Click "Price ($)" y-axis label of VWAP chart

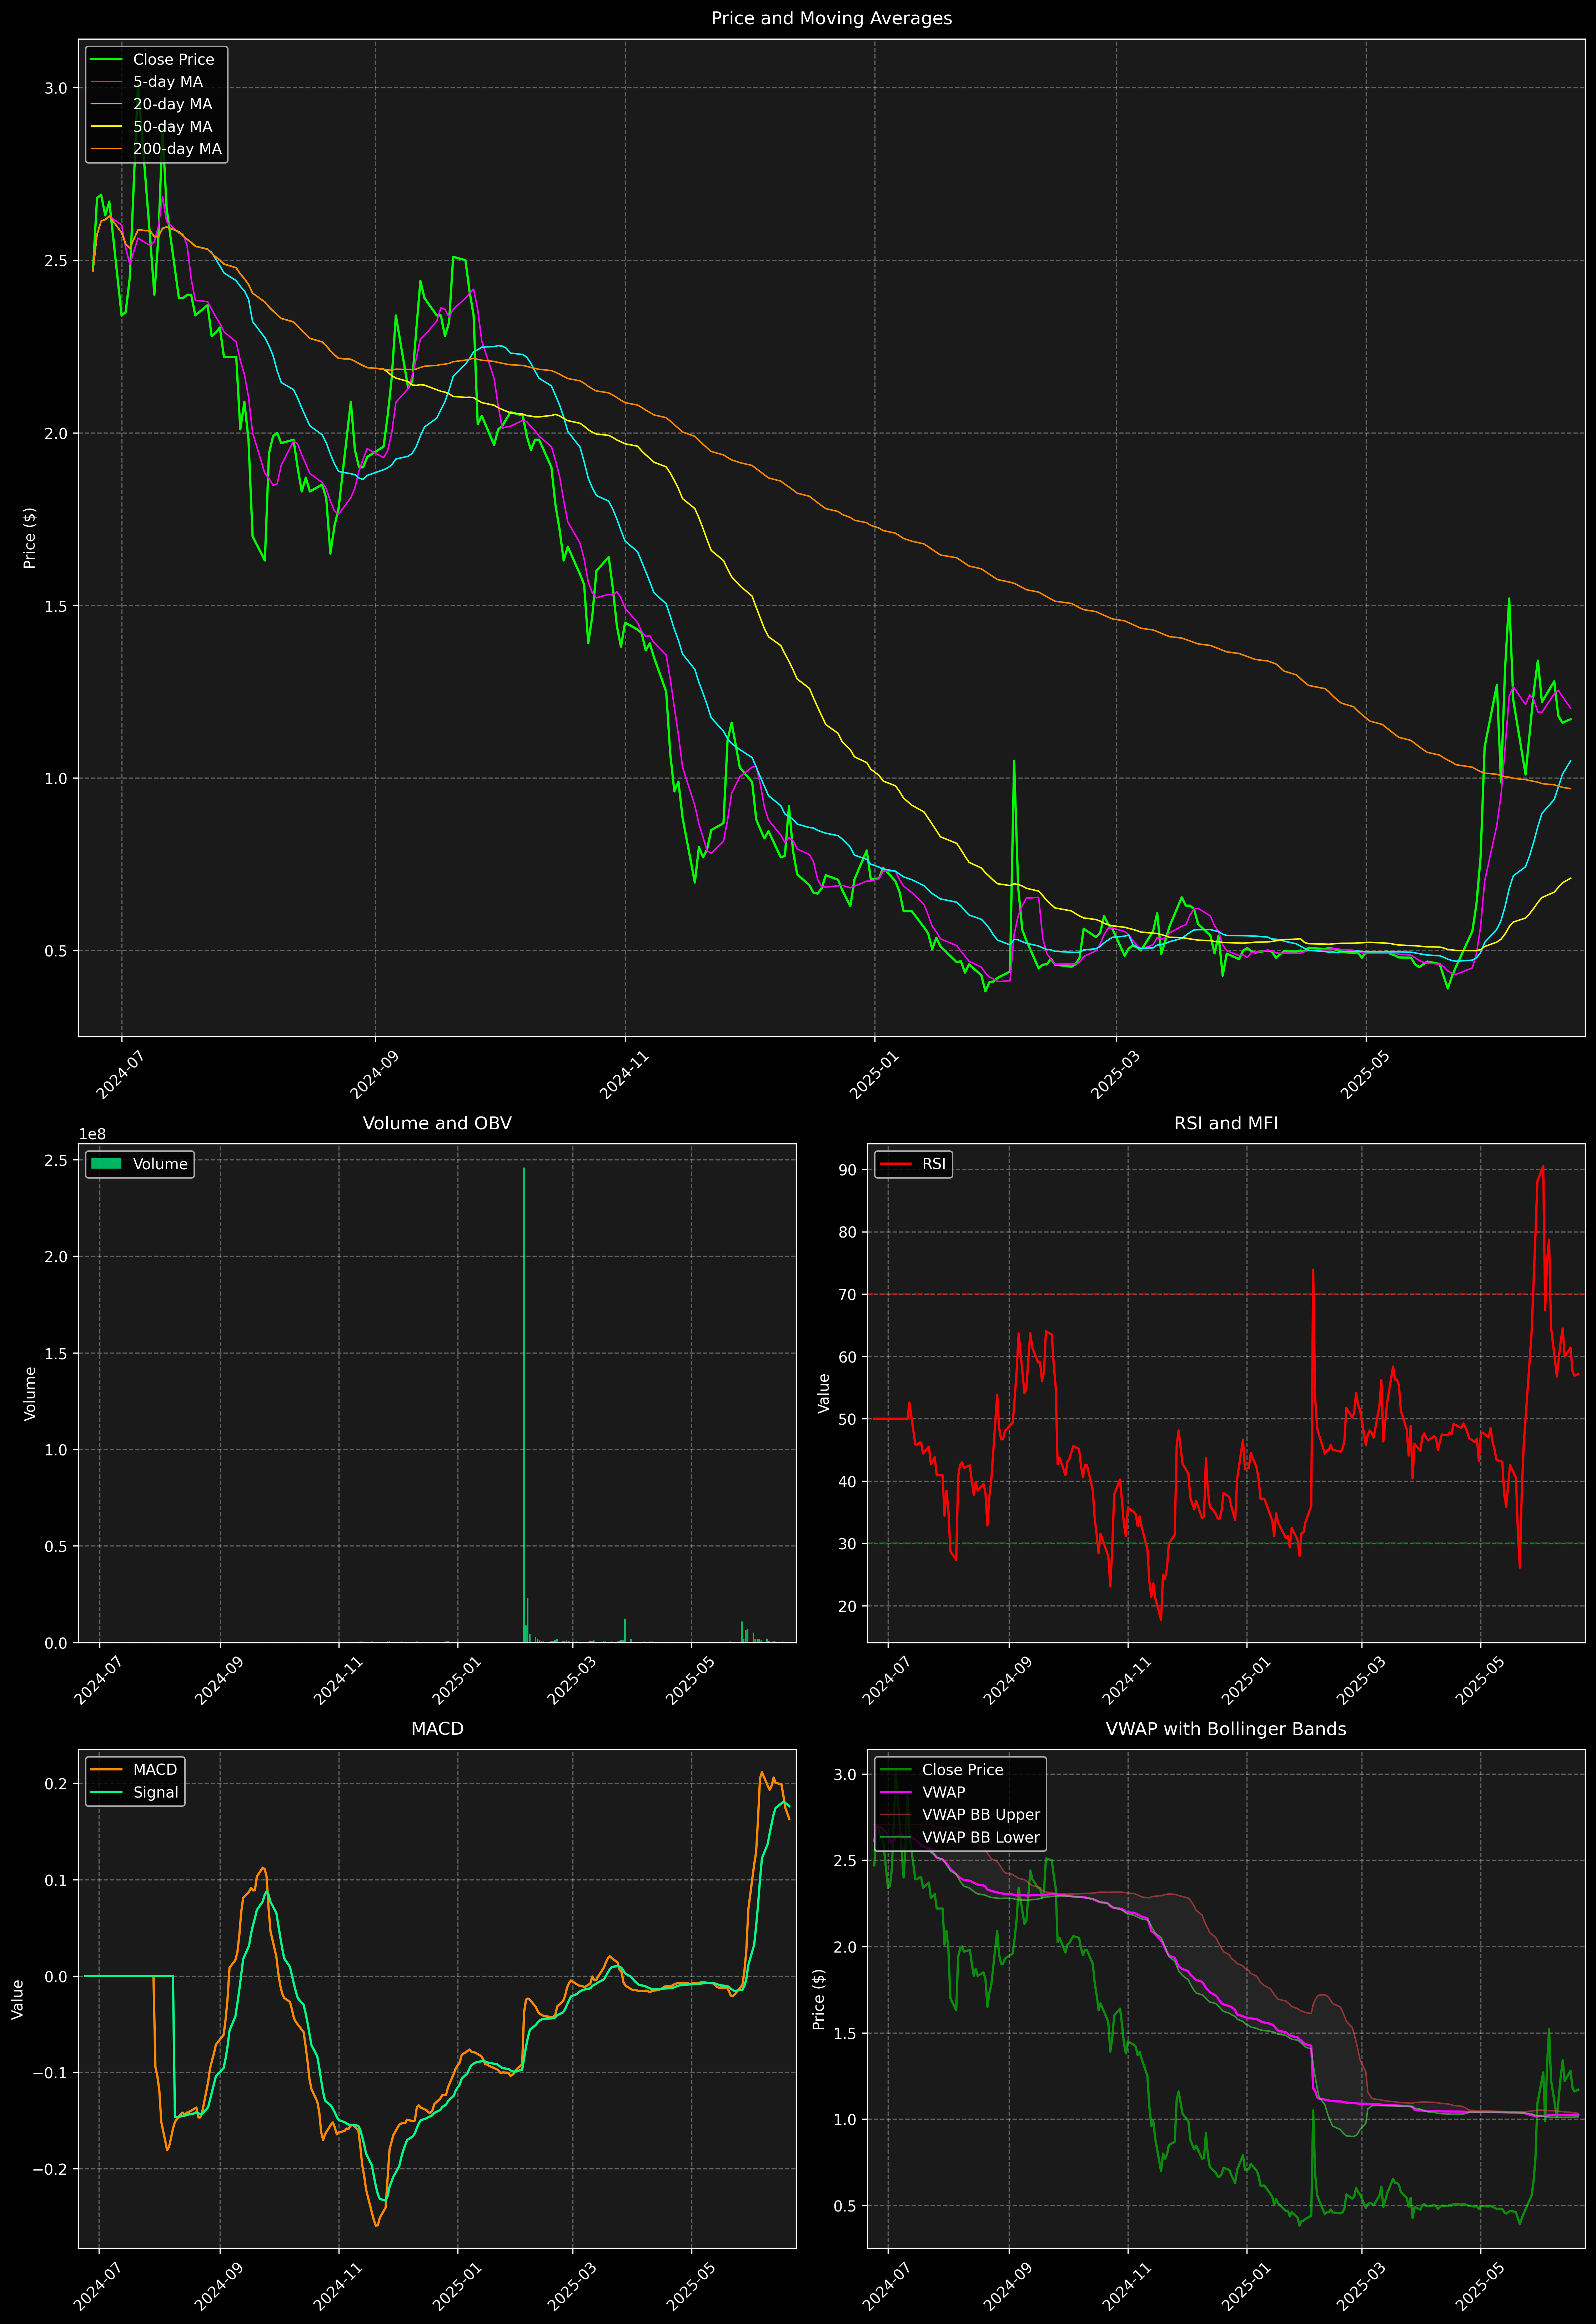point(819,1999)
